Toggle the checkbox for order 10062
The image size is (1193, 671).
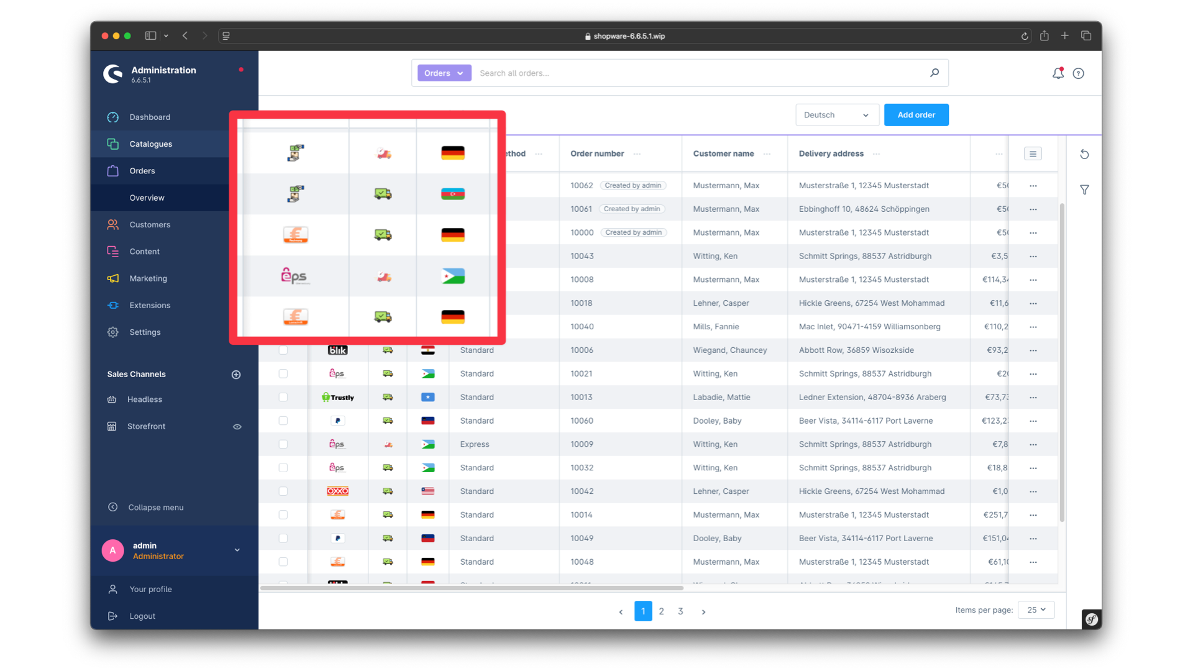283,185
